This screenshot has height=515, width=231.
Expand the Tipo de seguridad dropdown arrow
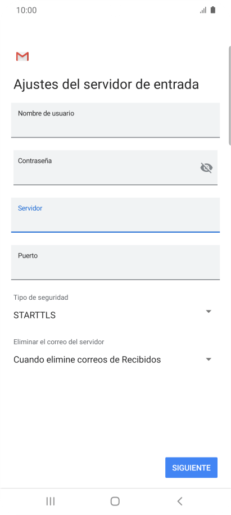209,312
